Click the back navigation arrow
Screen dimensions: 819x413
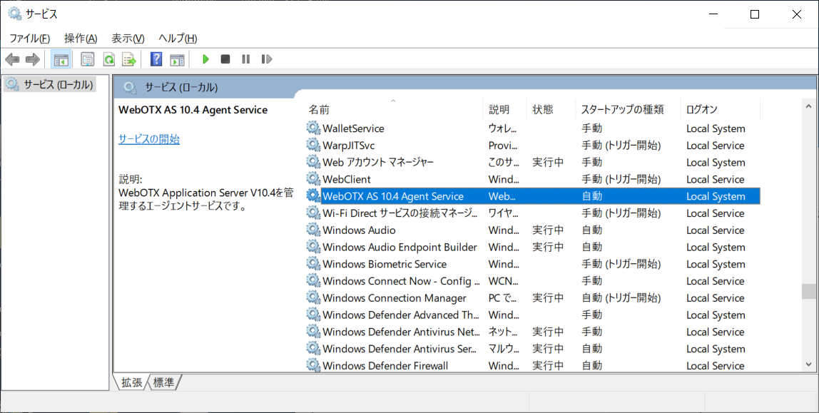[12, 58]
